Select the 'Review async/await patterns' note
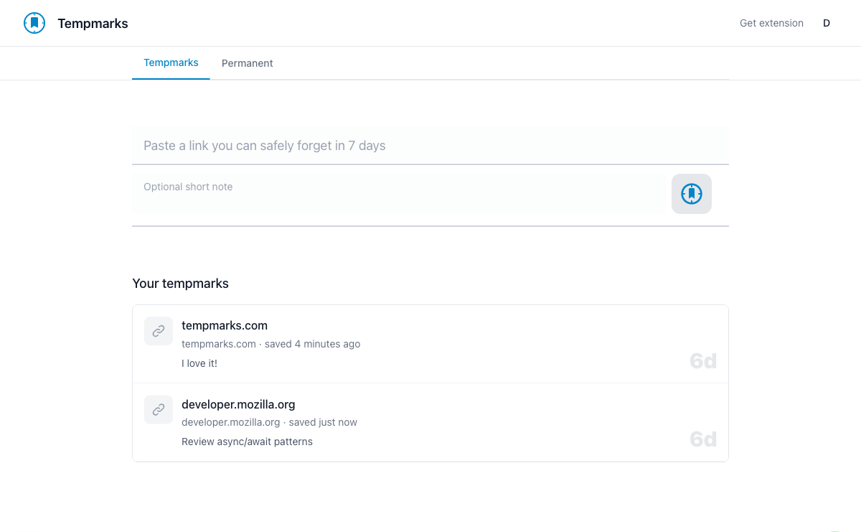 coord(247,442)
